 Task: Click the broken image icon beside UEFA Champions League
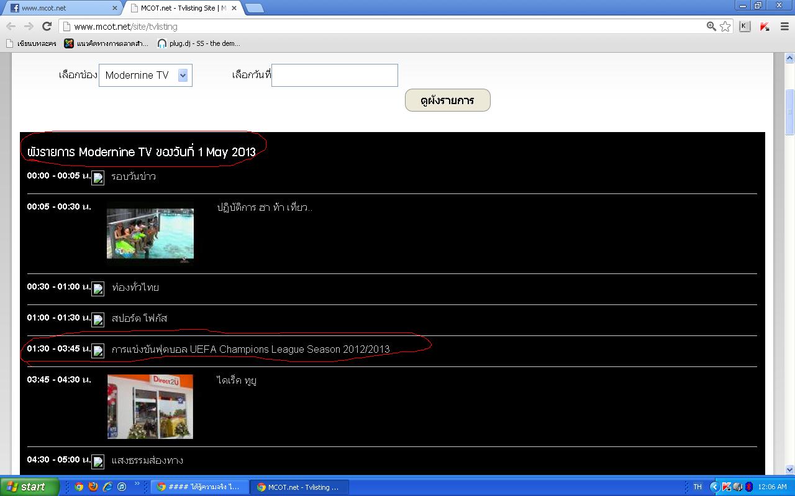click(x=98, y=351)
